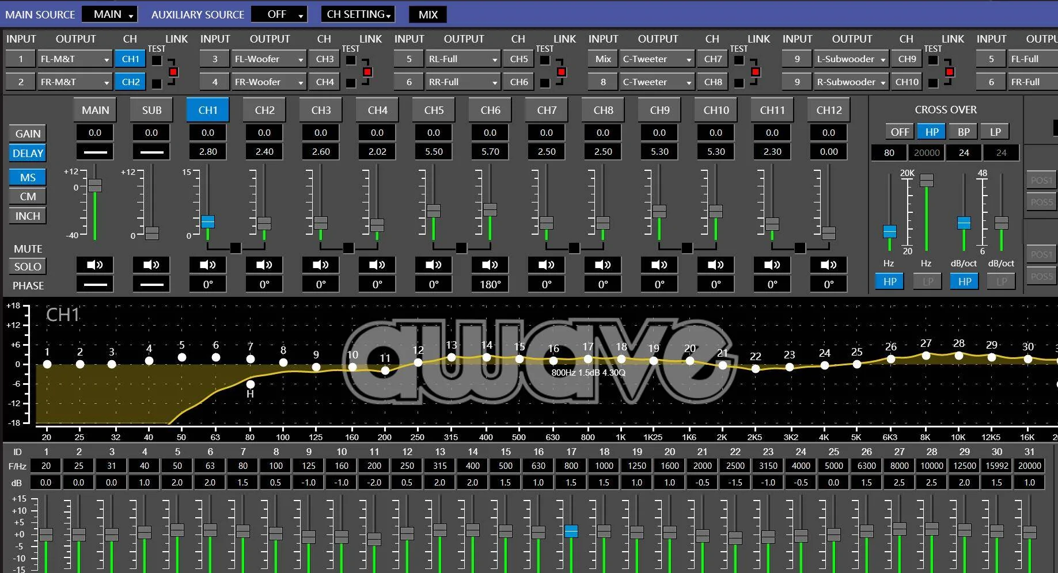Click the CH10 speaker mute icon
This screenshot has height=573, width=1058.
click(x=716, y=265)
